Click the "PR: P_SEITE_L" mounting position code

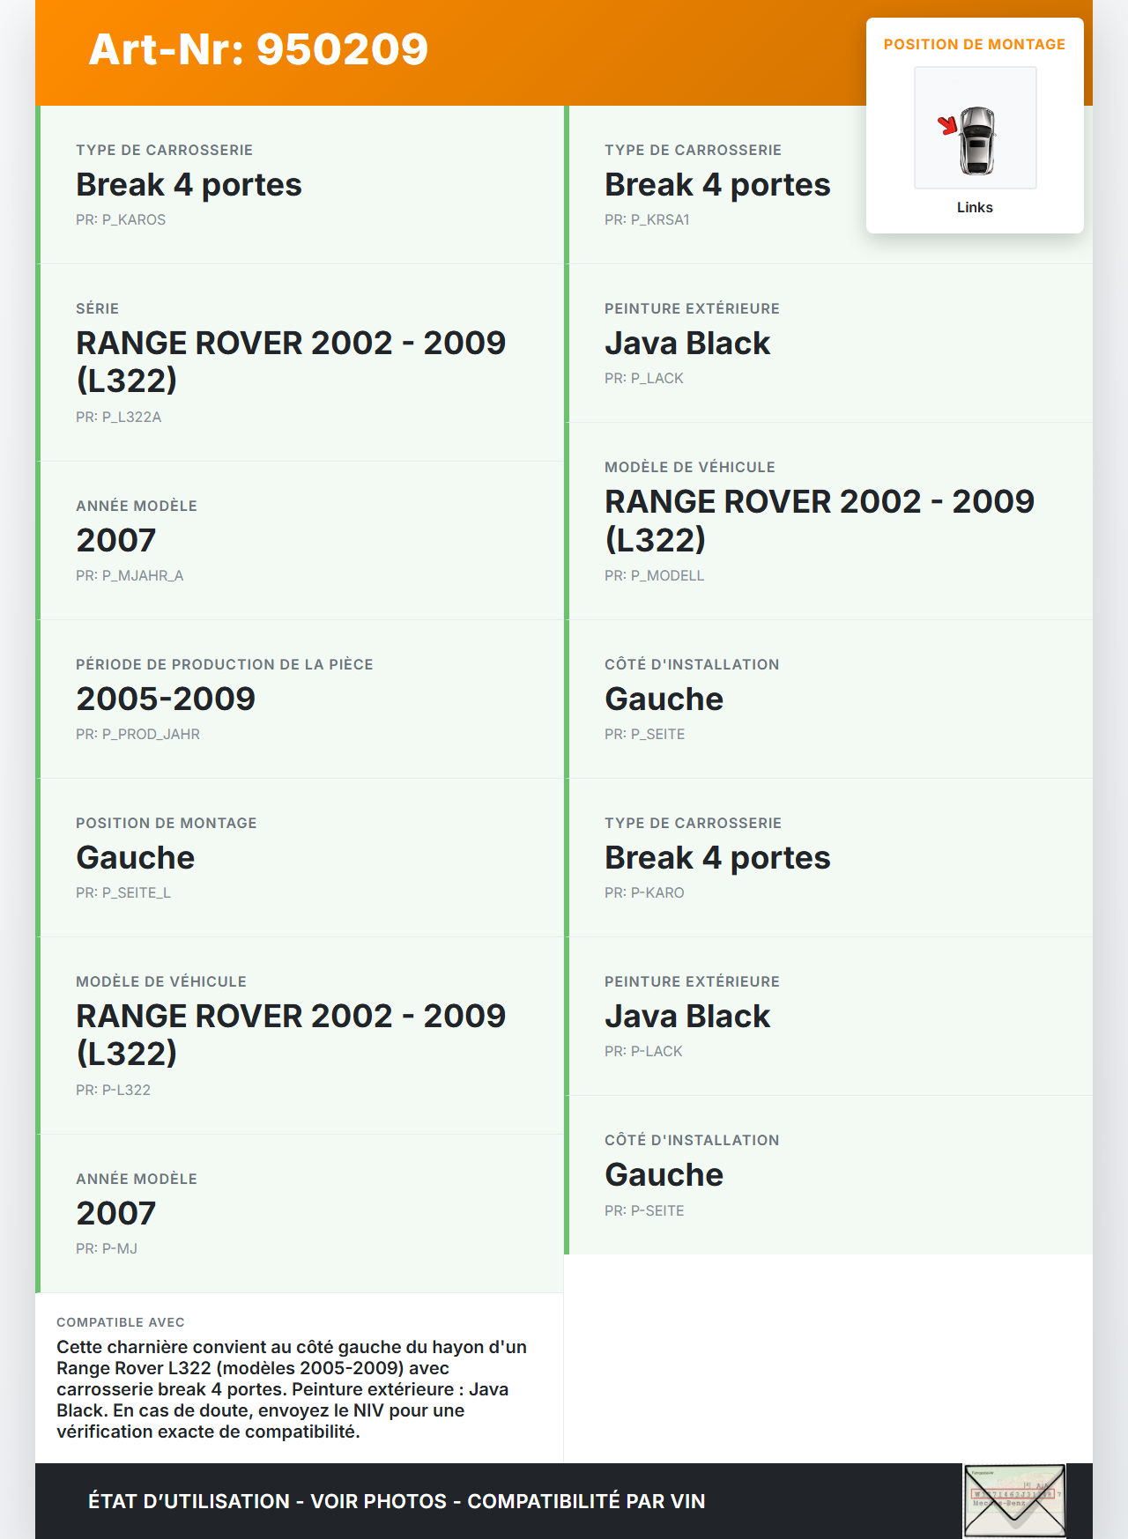pyautogui.click(x=123, y=892)
